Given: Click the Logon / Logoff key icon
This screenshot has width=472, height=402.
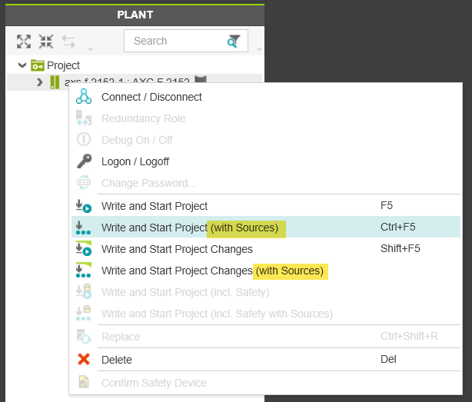Looking at the screenshot, I should [84, 161].
